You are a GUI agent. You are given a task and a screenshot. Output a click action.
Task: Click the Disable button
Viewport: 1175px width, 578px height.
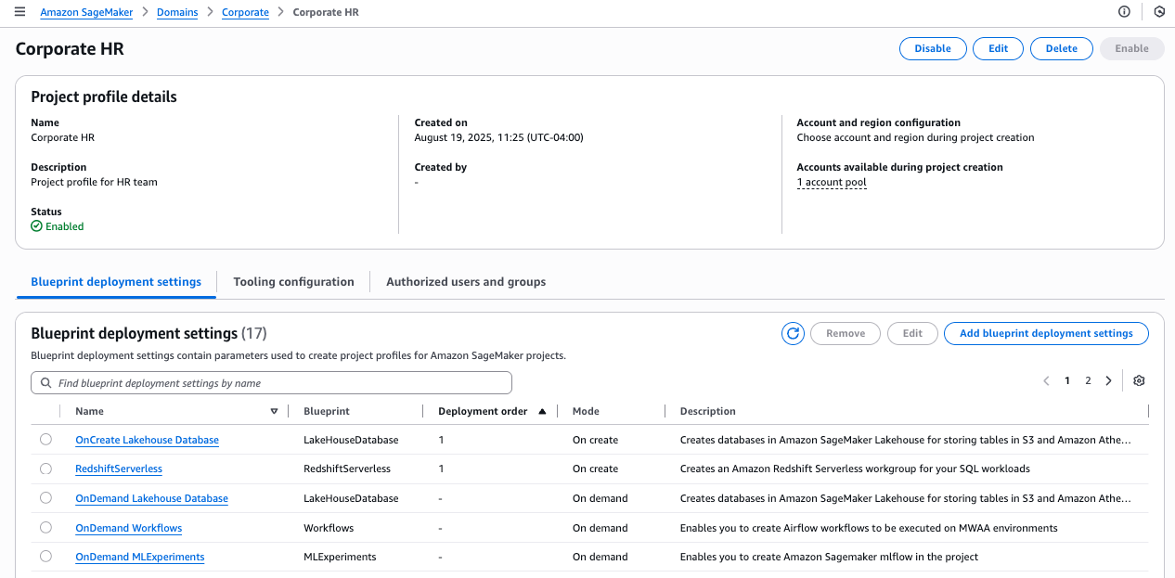tap(933, 48)
